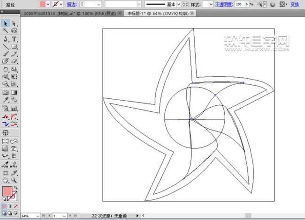
Task: Select the Gradient tool
Action: click(x=14, y=92)
